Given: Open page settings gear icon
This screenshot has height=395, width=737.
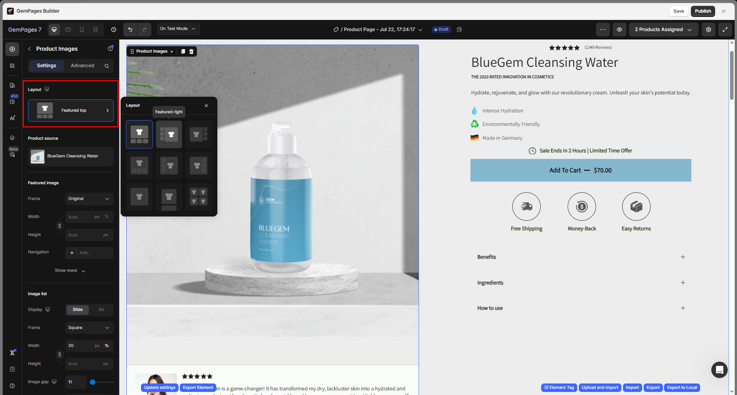Looking at the screenshot, I should 709,30.
